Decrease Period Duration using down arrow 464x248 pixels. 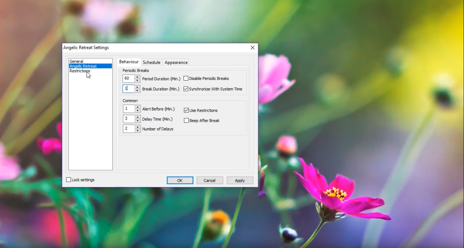(x=137, y=81)
